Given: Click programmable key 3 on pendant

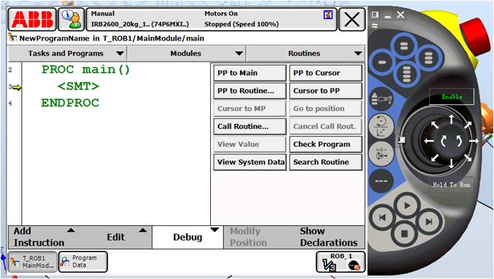Looking at the screenshot, I should (429, 58).
